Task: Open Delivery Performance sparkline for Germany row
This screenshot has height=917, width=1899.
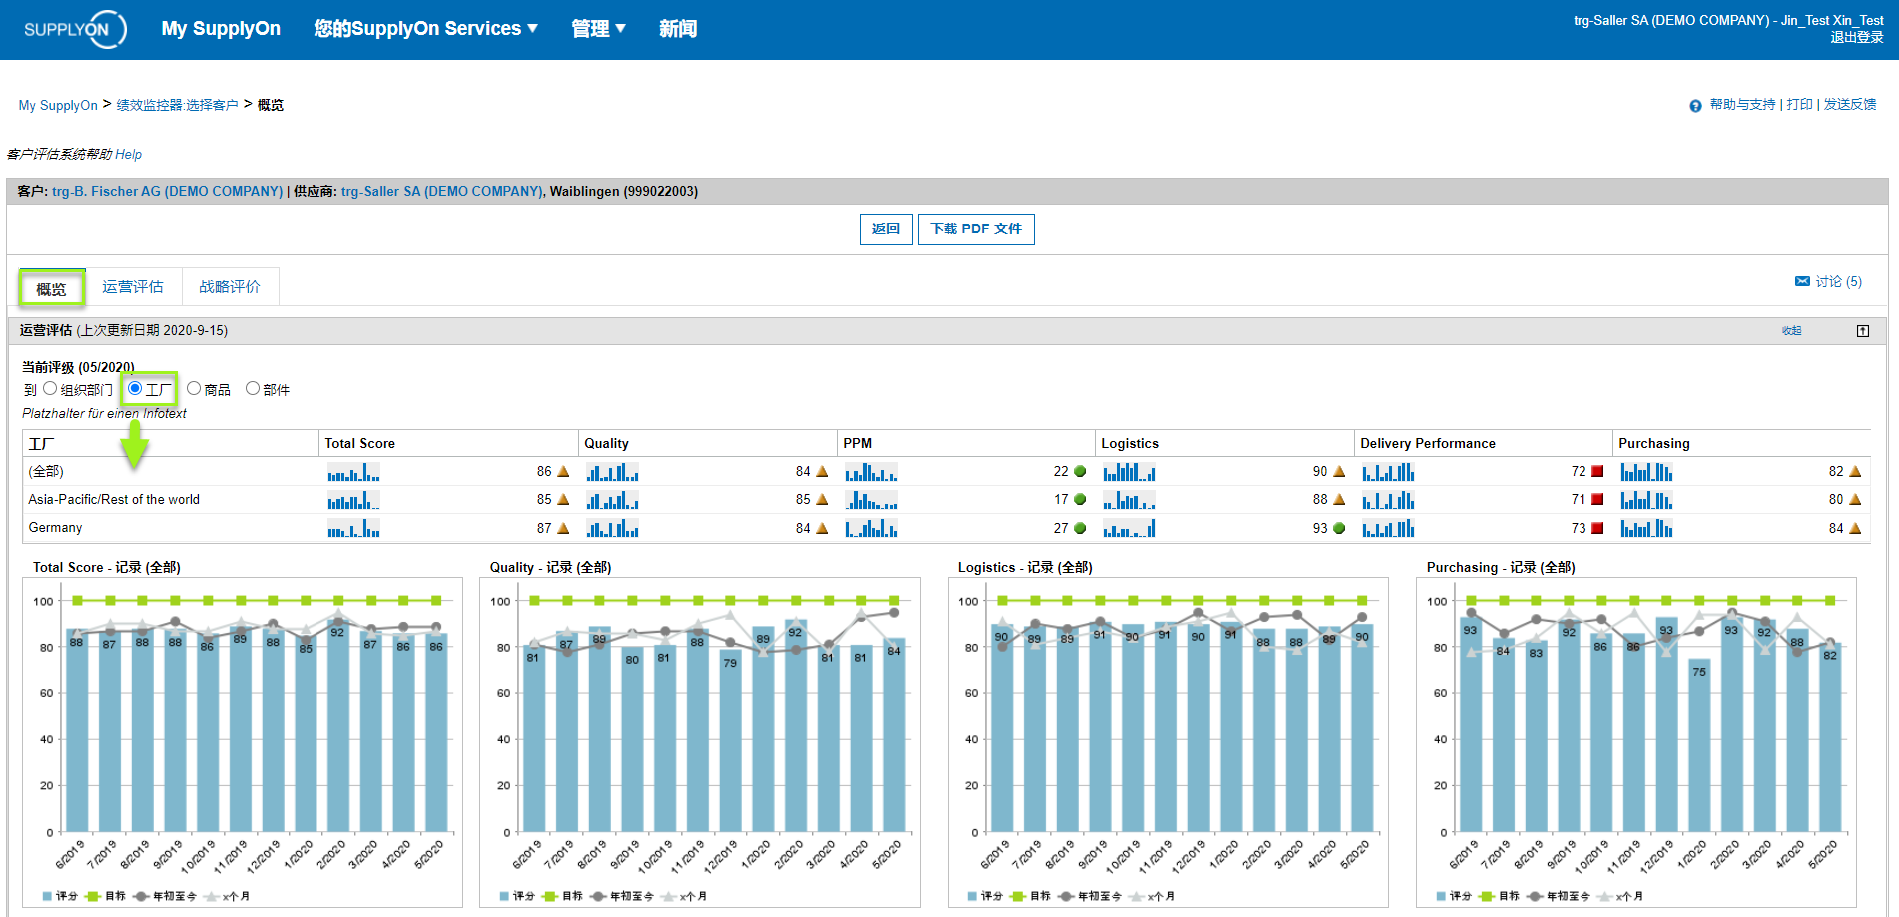Action: point(1388,528)
